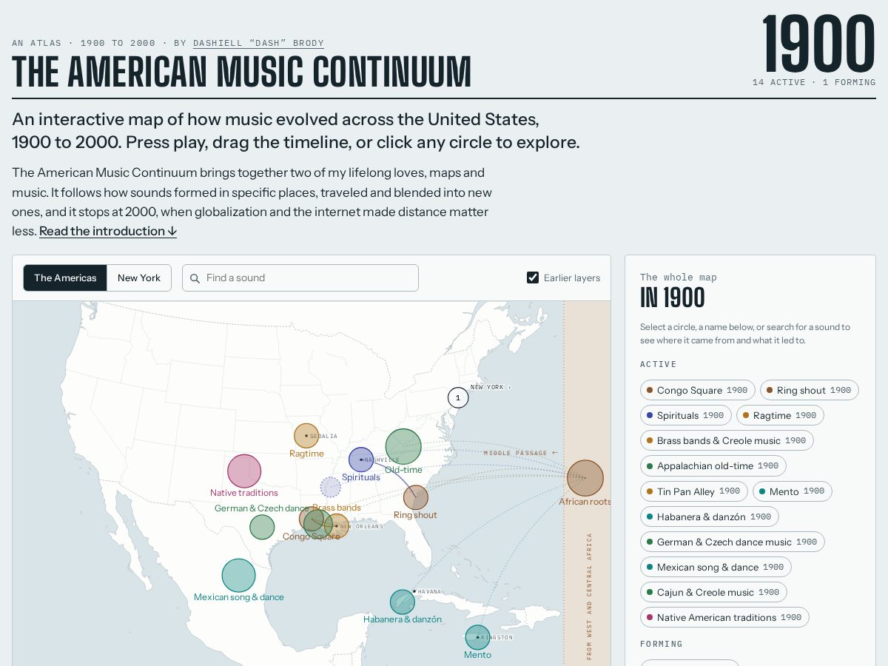The width and height of the screenshot is (888, 666).
Task: Choose the Ragtime 1900 chip
Action: [x=780, y=415]
